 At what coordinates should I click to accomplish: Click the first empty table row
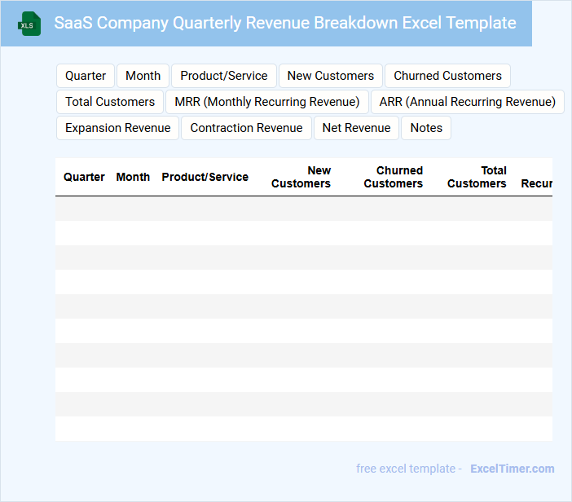(303, 209)
